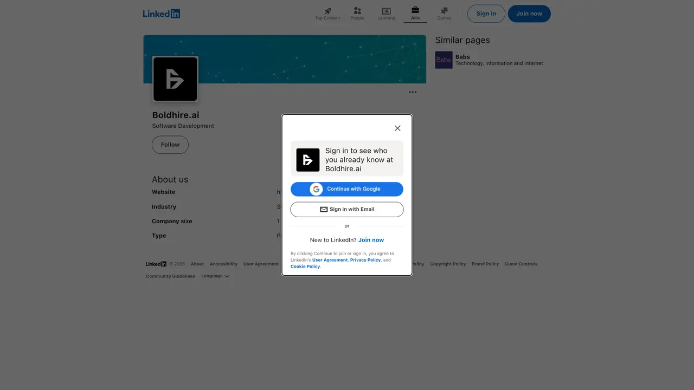Open the Babs similar page name link
The image size is (694, 390).
[462, 57]
